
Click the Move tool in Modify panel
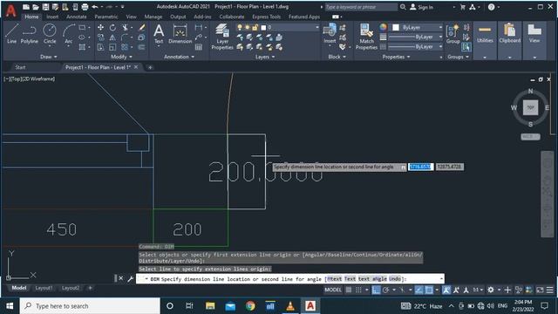tap(101, 27)
